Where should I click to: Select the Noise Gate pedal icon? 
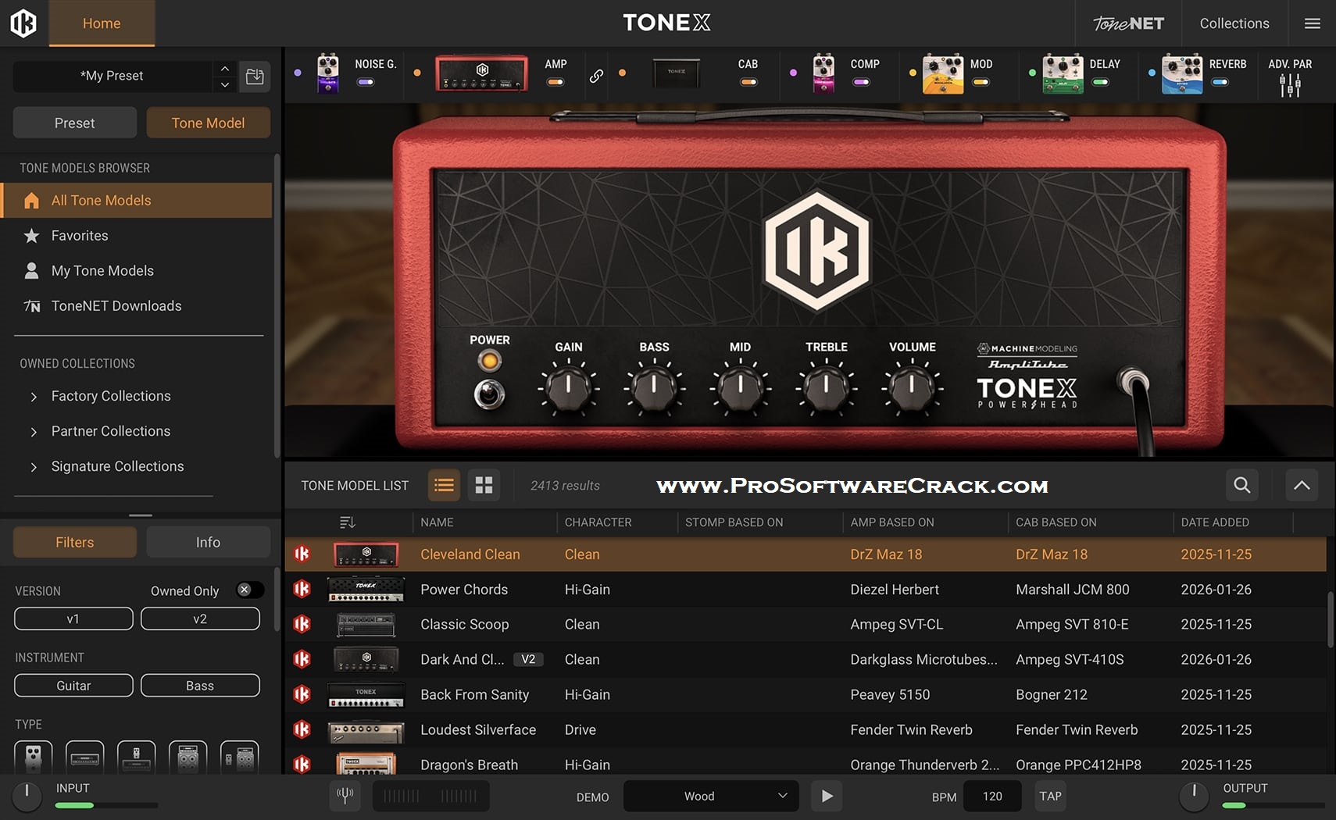tap(328, 73)
